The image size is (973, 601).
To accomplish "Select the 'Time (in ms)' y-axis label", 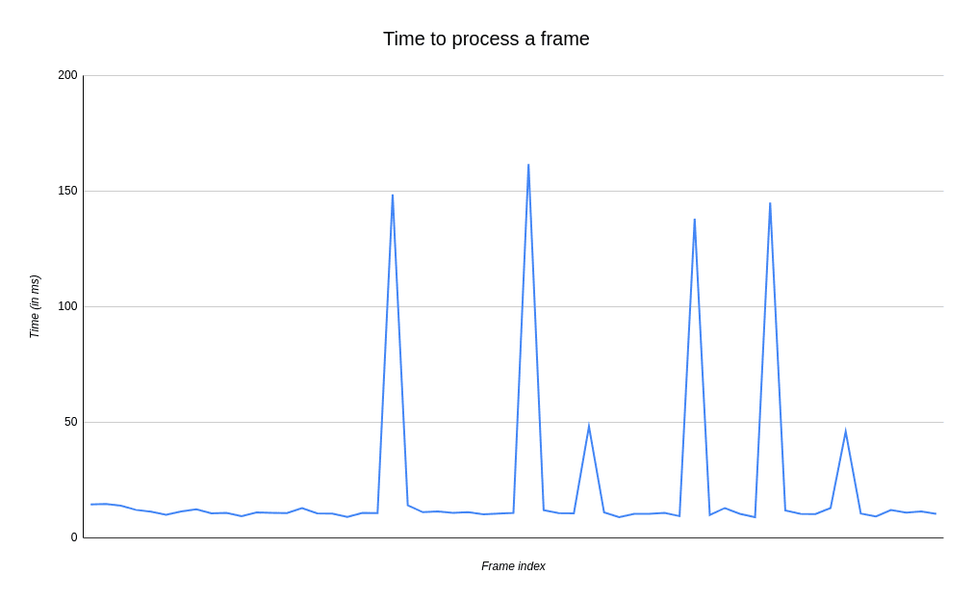I will pos(35,306).
